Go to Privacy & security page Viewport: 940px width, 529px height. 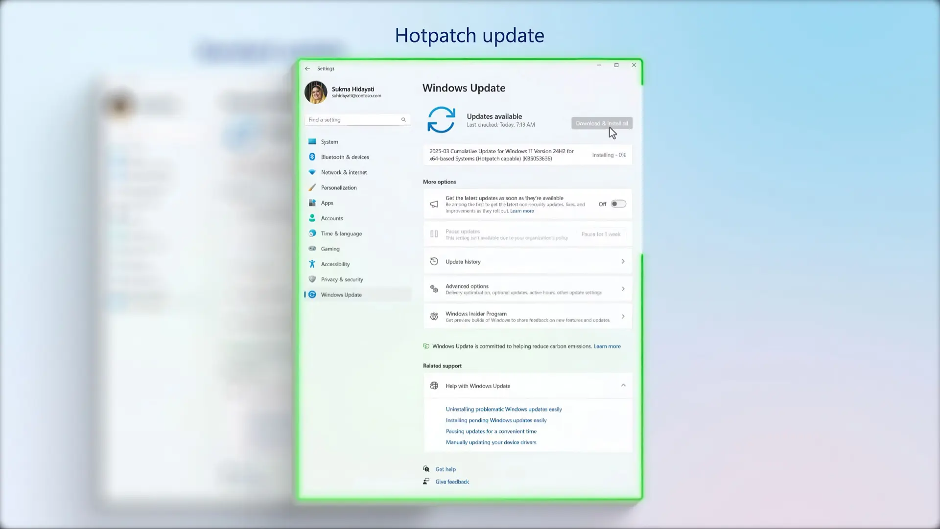[342, 279]
